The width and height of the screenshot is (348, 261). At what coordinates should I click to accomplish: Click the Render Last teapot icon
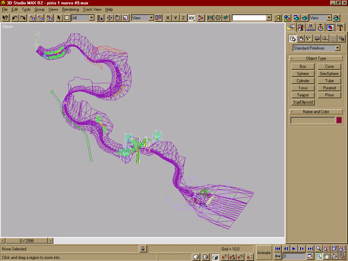coord(337,18)
